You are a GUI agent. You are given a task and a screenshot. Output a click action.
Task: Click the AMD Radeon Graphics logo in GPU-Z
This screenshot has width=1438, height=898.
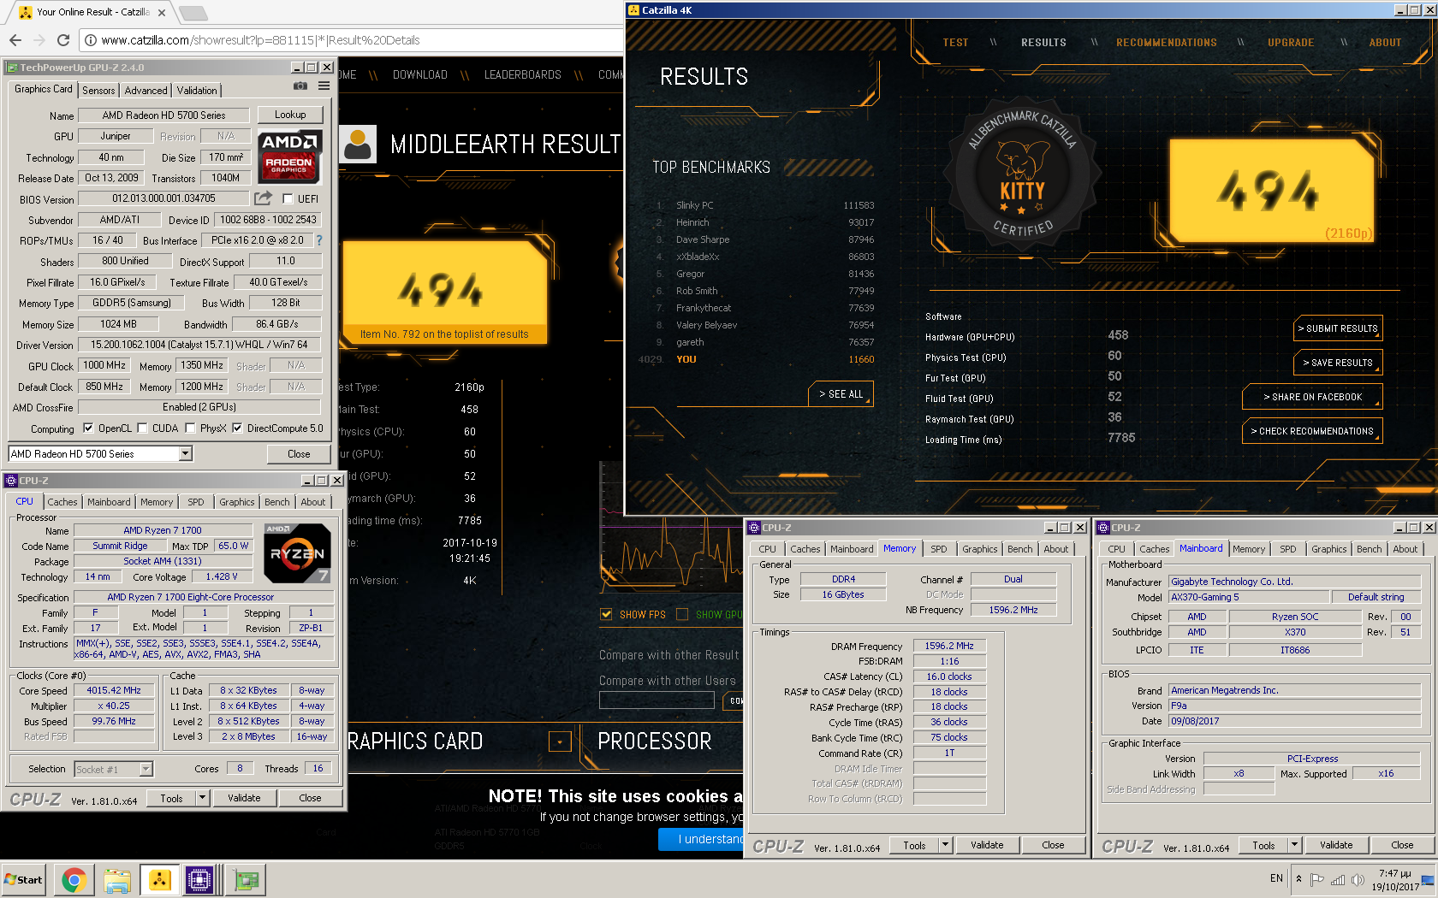289,157
